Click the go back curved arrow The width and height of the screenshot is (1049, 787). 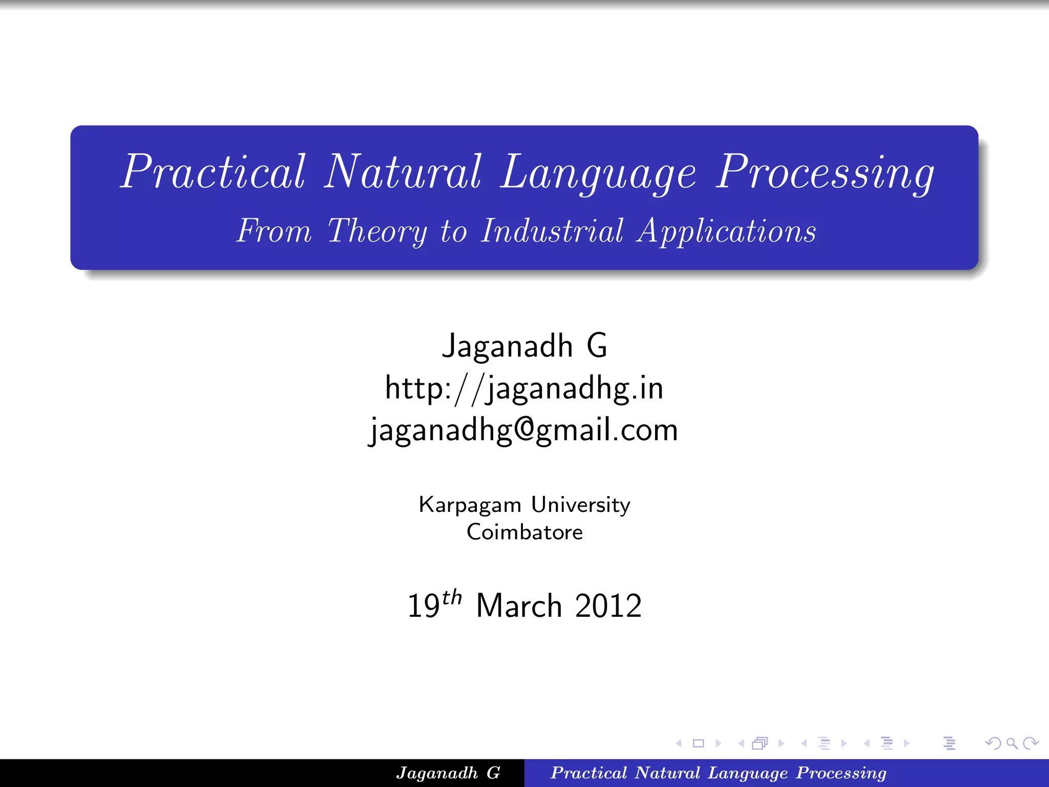tap(993, 743)
